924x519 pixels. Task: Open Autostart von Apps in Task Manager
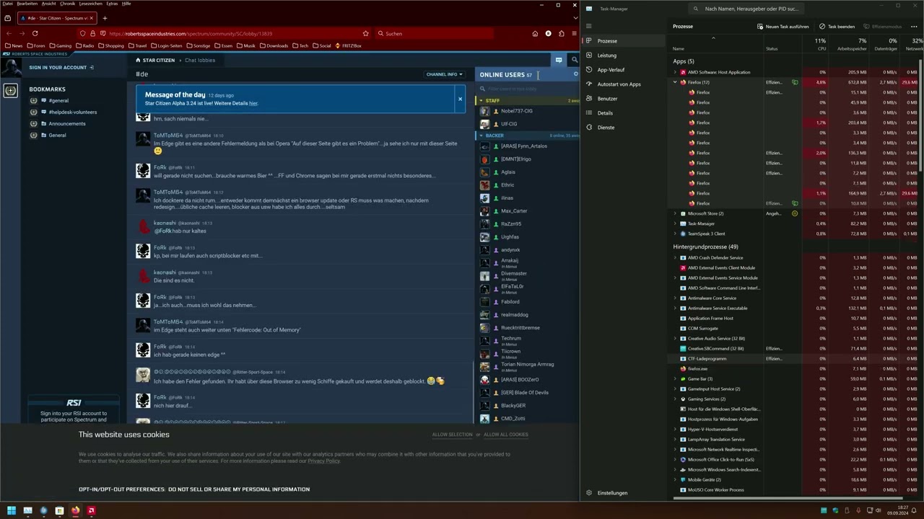pos(619,84)
